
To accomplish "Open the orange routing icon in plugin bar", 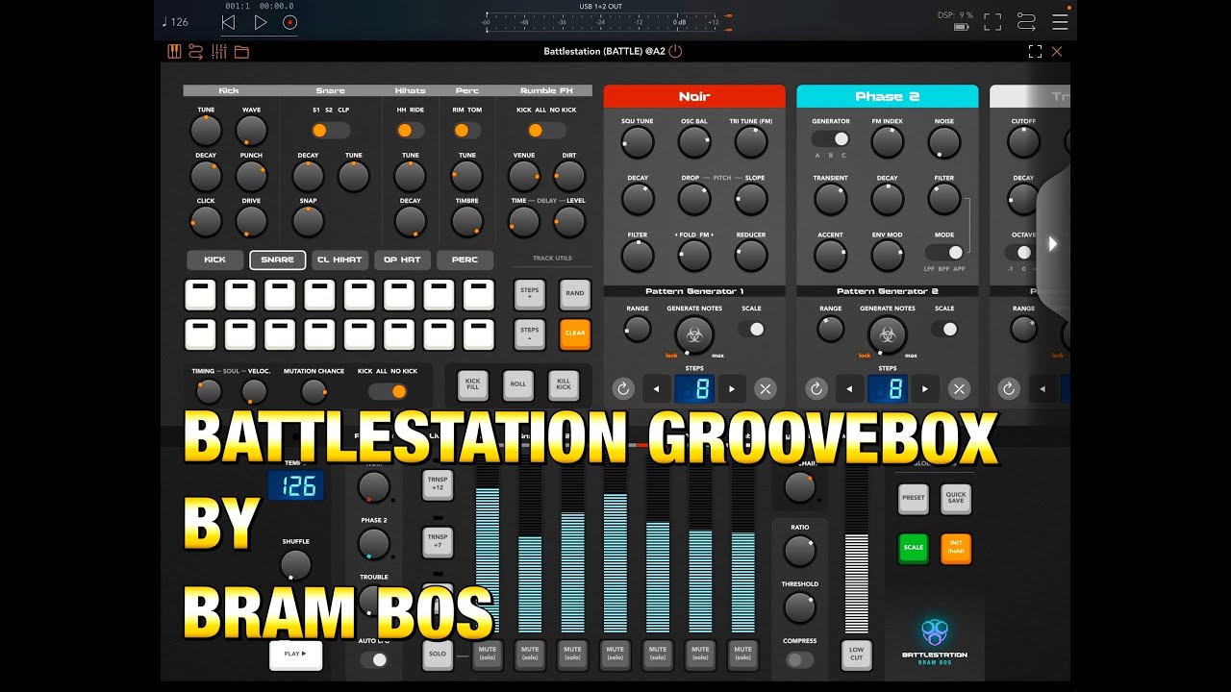I will point(196,51).
